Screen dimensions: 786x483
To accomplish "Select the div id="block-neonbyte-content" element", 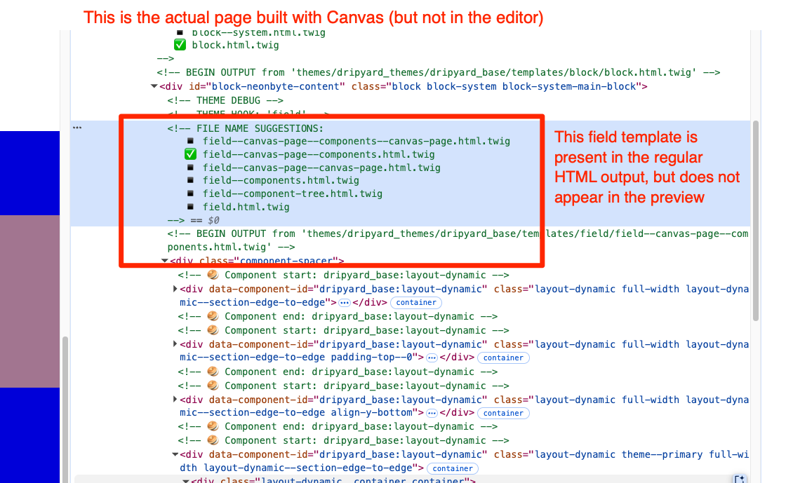I will click(404, 87).
